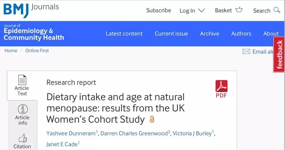
Task: Open the Email alerts link text
Action: pos(263,52)
